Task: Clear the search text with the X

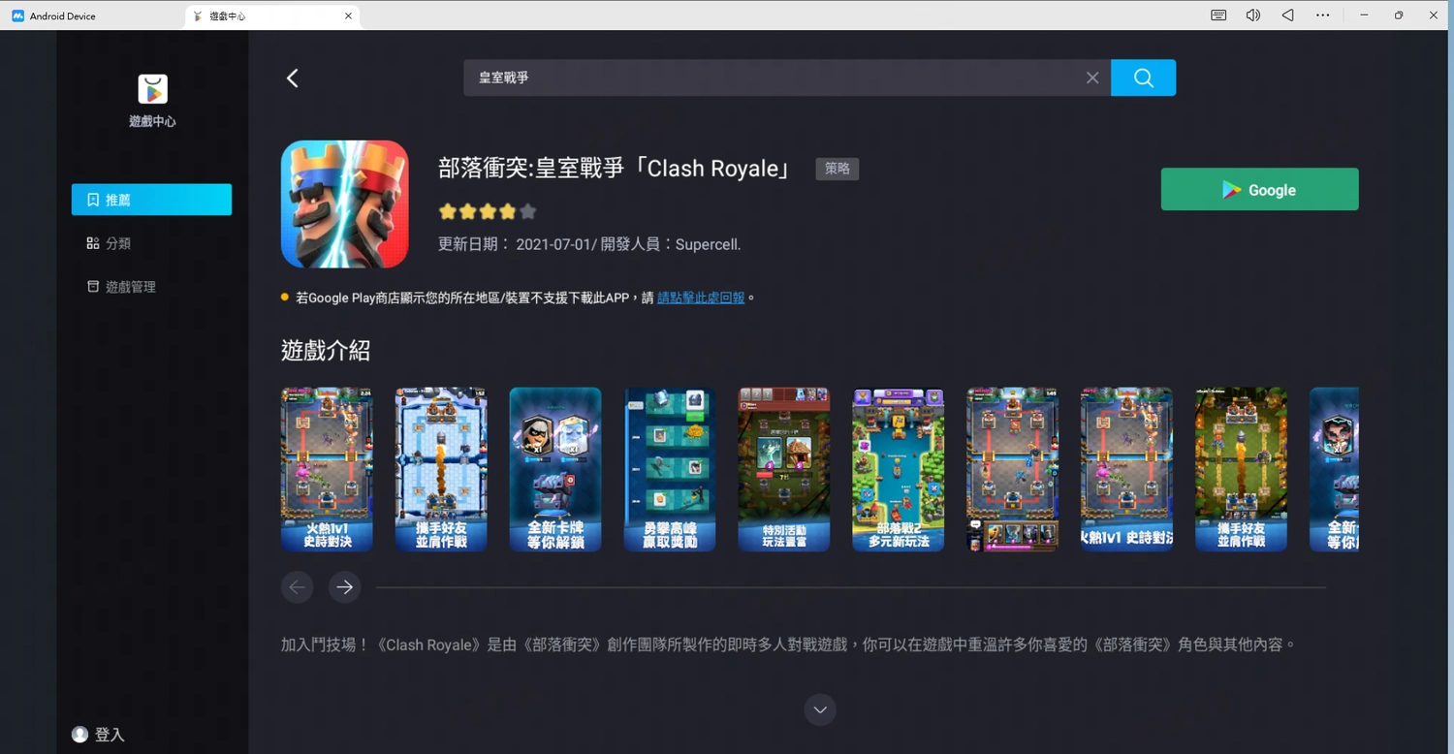Action: coord(1092,78)
